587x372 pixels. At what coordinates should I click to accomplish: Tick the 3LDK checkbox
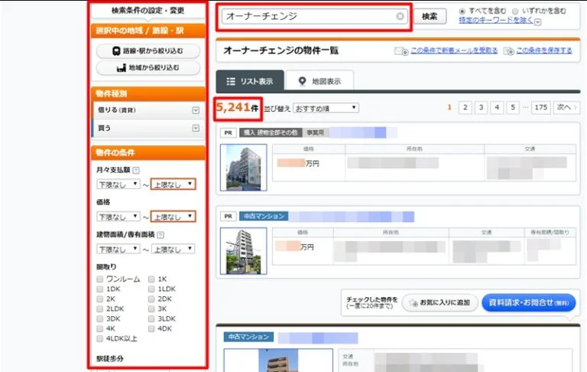point(151,318)
